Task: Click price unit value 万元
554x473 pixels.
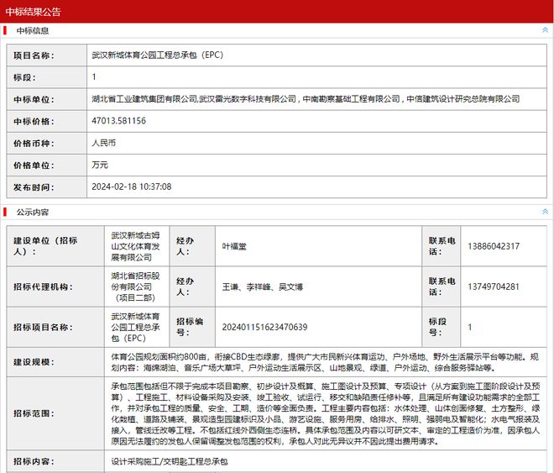Action: click(x=100, y=165)
